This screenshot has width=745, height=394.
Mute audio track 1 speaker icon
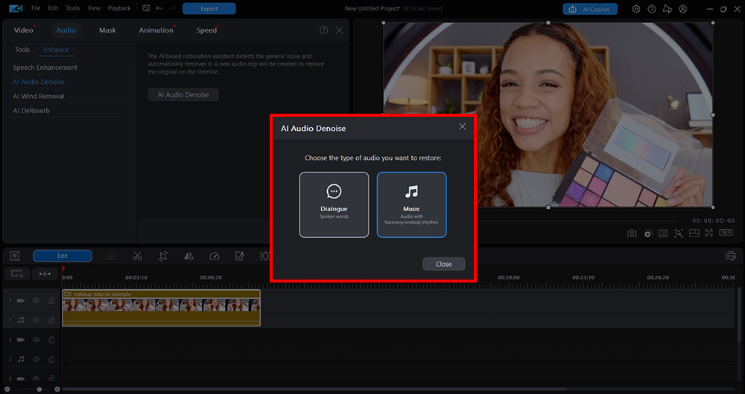[36, 320]
